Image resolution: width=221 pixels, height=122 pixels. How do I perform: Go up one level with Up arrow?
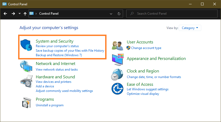(25, 14)
